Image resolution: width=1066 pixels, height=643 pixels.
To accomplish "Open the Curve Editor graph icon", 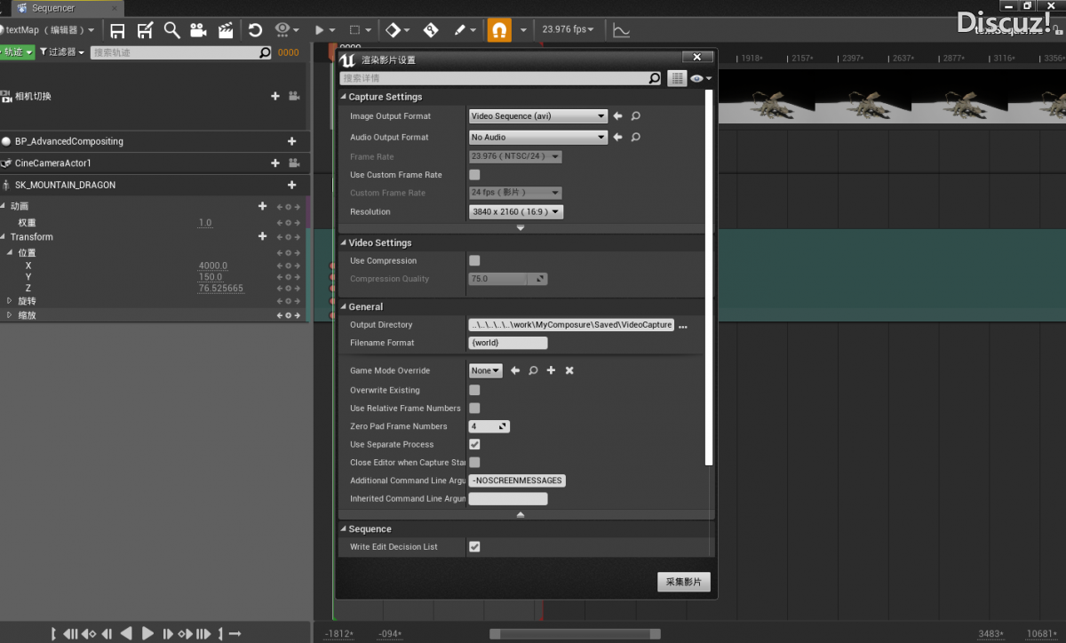I will coord(621,30).
